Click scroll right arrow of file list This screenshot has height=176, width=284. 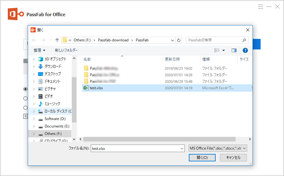coord(250,139)
